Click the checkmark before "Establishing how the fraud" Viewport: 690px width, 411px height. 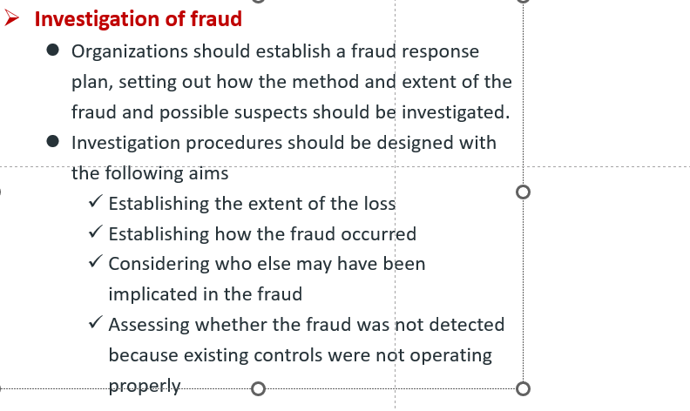pyautogui.click(x=96, y=232)
